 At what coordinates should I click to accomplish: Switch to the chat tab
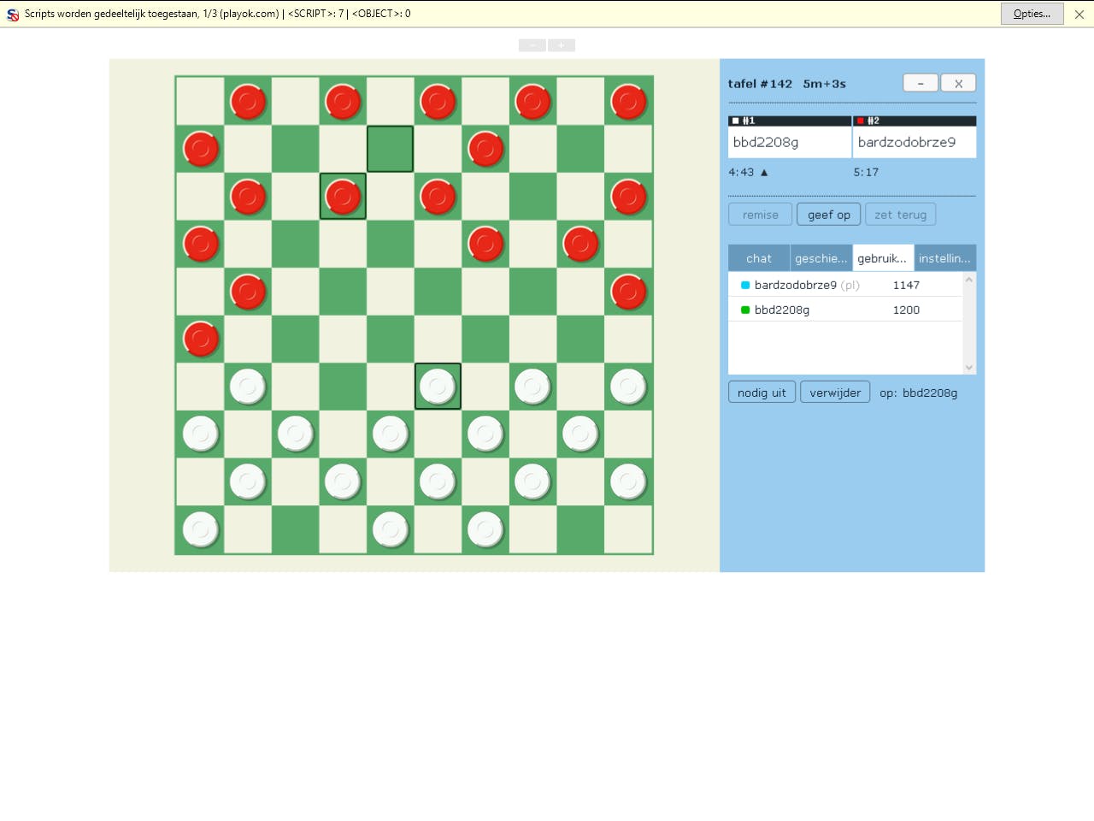(758, 257)
